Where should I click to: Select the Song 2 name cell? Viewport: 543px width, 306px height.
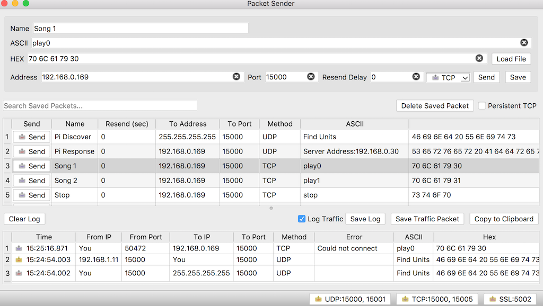click(x=75, y=181)
